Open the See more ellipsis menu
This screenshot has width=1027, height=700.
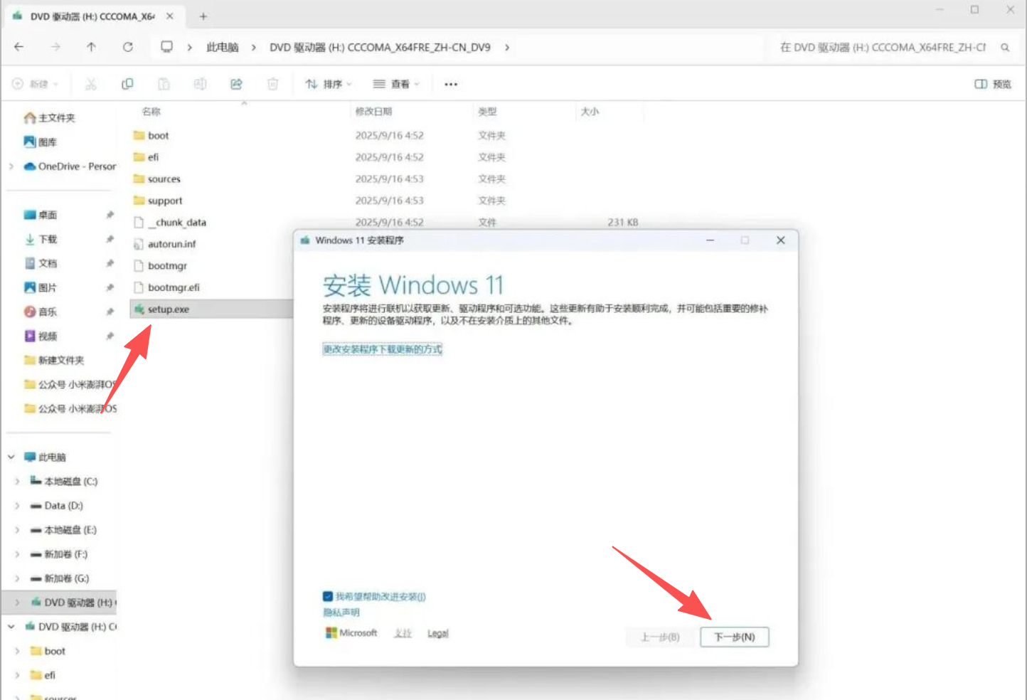pyautogui.click(x=451, y=84)
